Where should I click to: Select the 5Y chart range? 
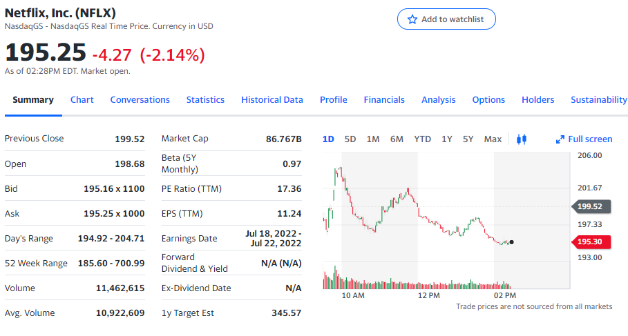[468, 139]
